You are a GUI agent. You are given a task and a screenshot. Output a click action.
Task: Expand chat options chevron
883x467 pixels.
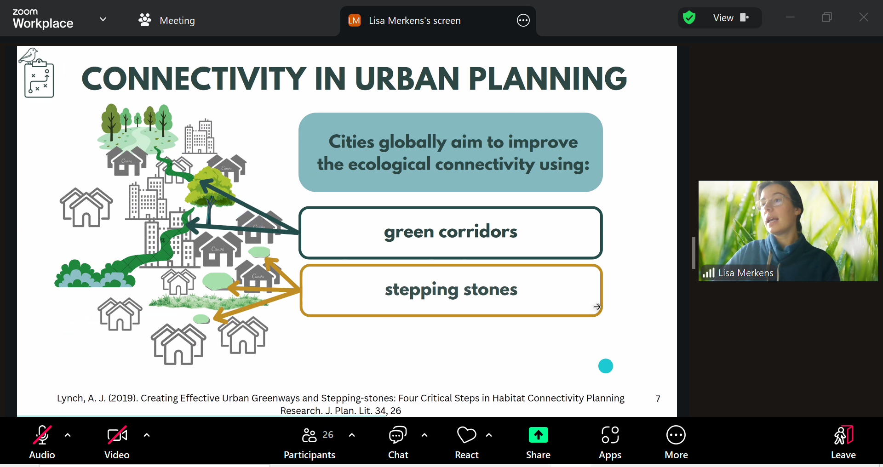tap(424, 435)
